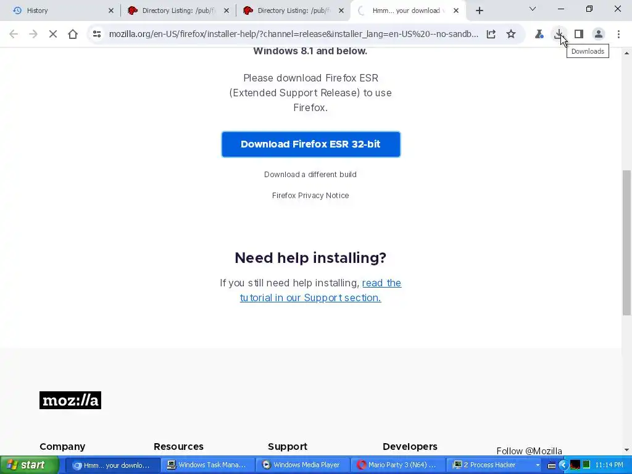Image resolution: width=632 pixels, height=474 pixels.
Task: Click the keyboard icon in system tray
Action: 551,465
